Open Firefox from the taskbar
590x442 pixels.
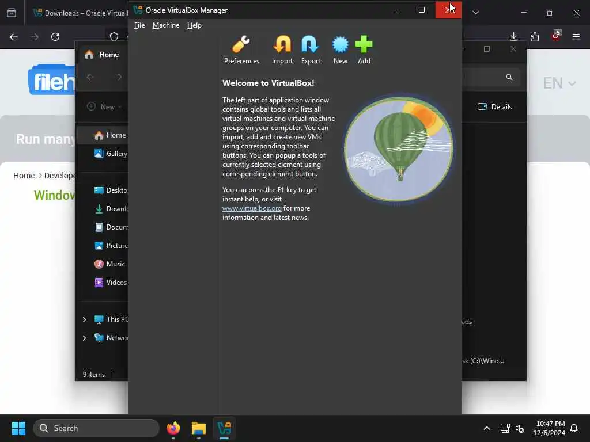coord(173,428)
